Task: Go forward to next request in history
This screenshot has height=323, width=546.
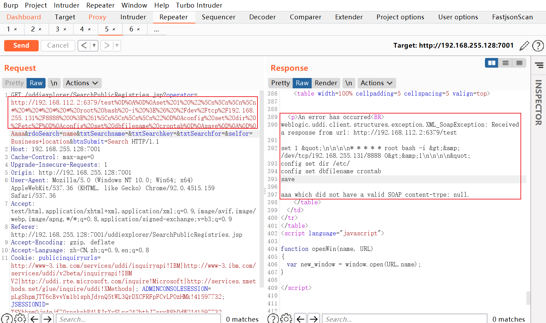Action: pyautogui.click(x=107, y=46)
